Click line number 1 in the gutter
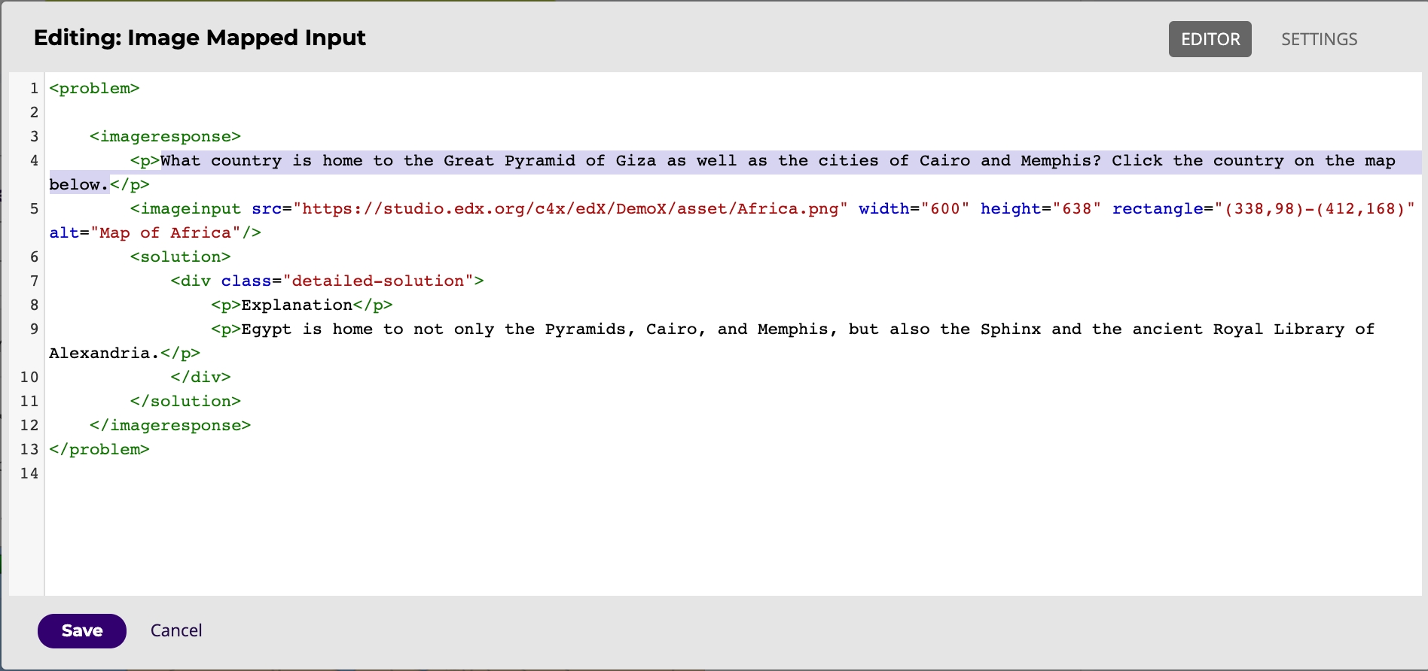This screenshot has width=1428, height=671. pos(34,89)
